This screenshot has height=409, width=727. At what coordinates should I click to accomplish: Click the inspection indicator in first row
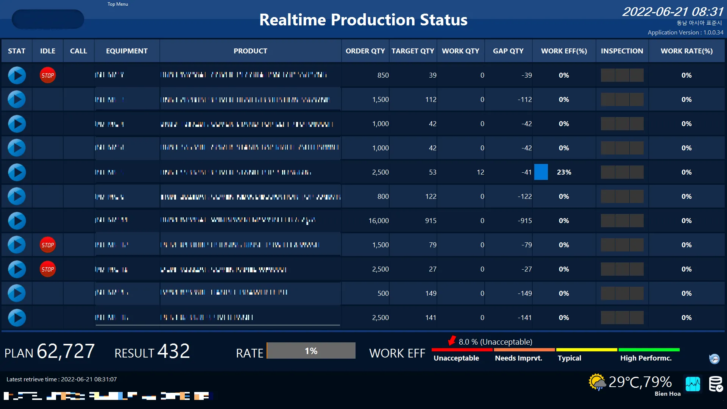(x=622, y=75)
